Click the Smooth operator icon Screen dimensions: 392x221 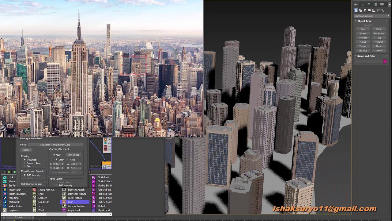coord(34,198)
